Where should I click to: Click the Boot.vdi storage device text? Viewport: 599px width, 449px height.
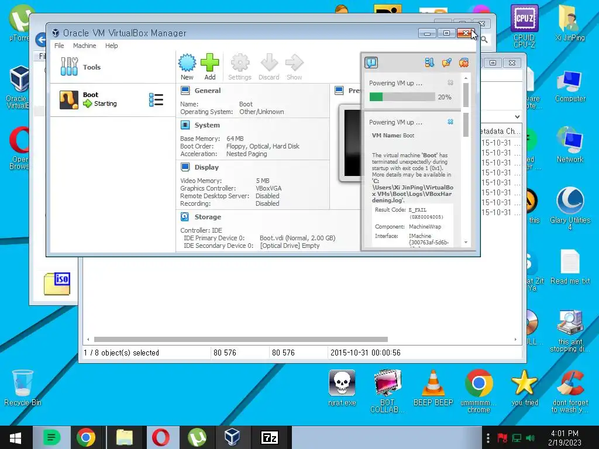(x=298, y=238)
